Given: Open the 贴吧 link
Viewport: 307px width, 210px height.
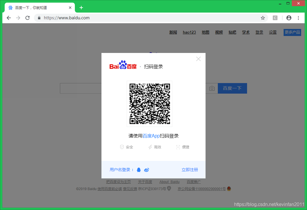Looking at the screenshot, I should point(232,32).
